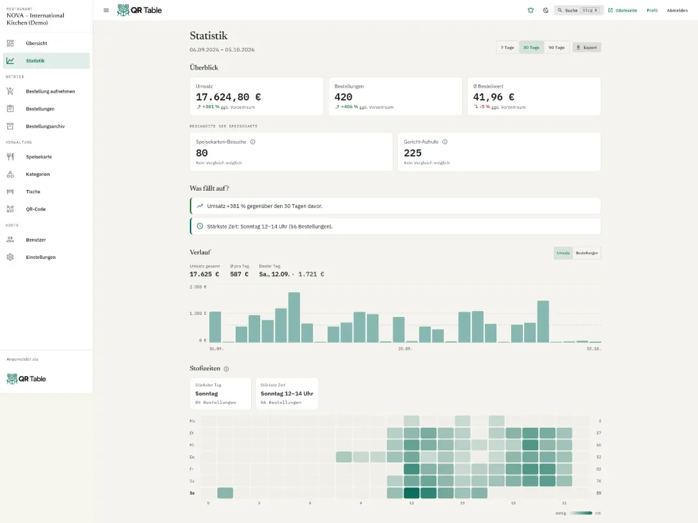698x523 pixels.
Task: Click the Einstellungen gear icon
Action: [10, 257]
